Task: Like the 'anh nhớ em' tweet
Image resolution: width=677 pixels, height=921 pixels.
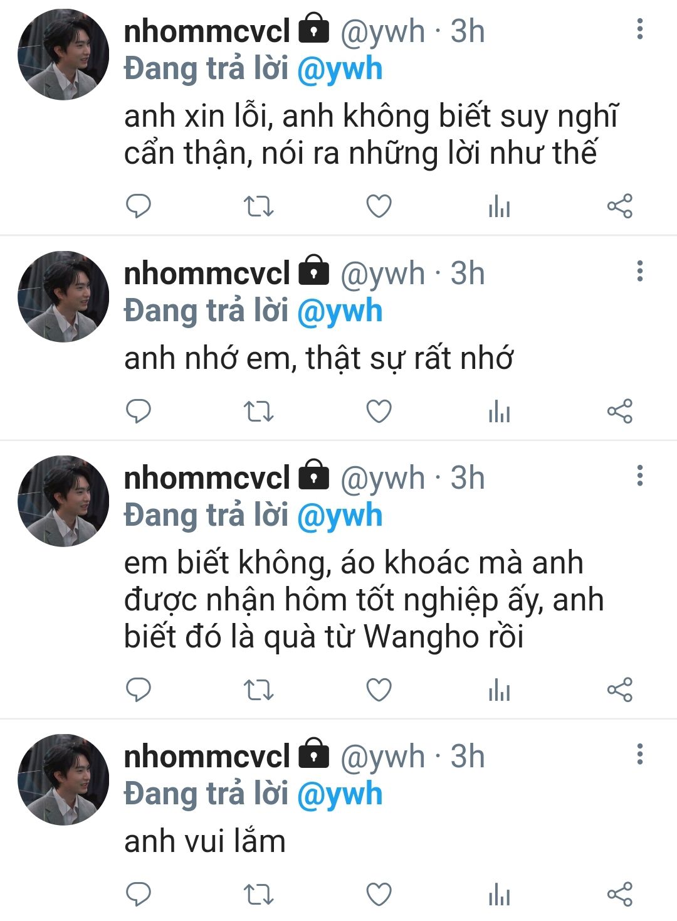Action: [x=379, y=411]
